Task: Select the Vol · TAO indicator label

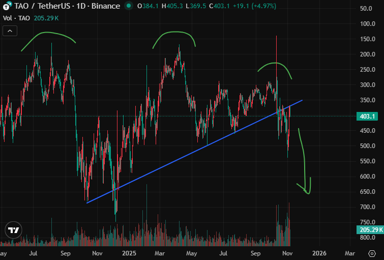Action: 16,18
